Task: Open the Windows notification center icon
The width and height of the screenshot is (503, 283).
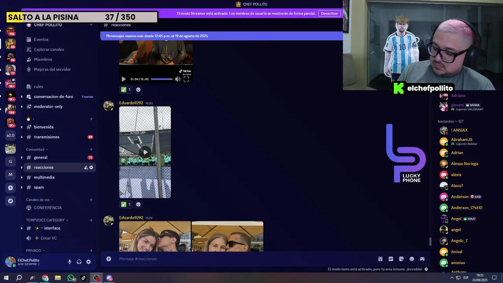Action: [x=494, y=278]
